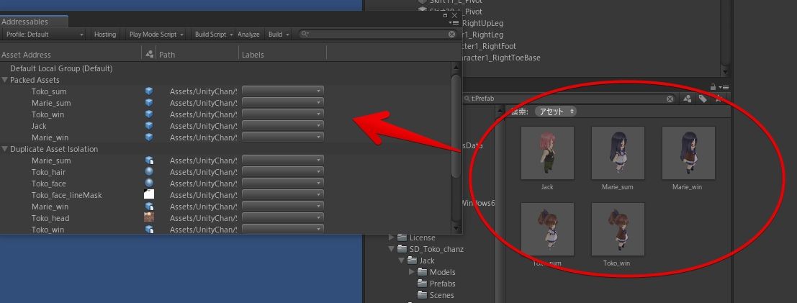Click the Search by Label tag icon

703,99
